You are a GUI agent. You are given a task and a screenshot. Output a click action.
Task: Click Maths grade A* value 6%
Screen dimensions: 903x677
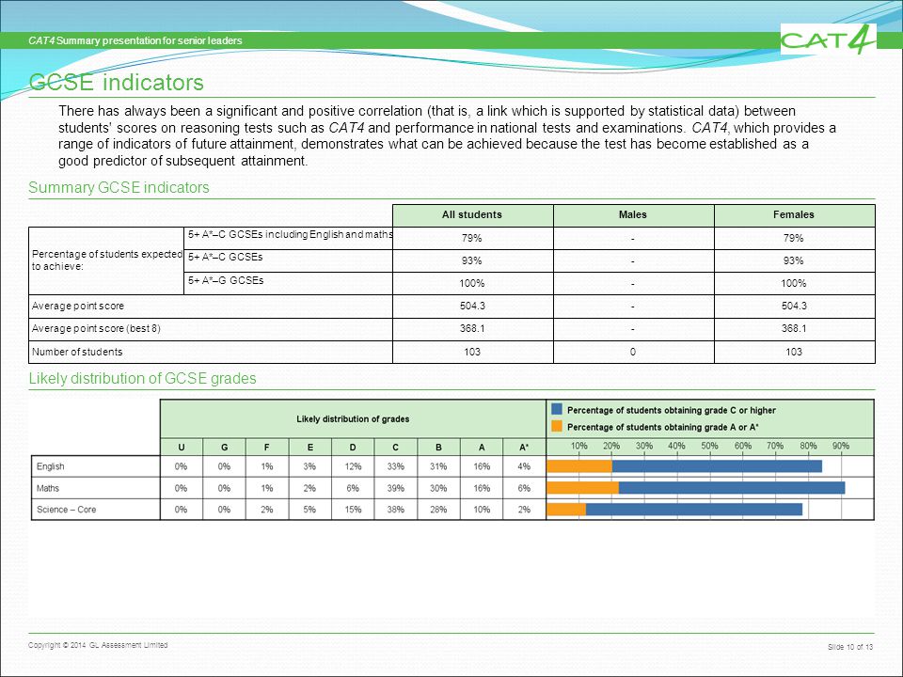tap(524, 488)
